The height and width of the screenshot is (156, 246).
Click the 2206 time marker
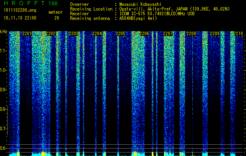(144, 34)
